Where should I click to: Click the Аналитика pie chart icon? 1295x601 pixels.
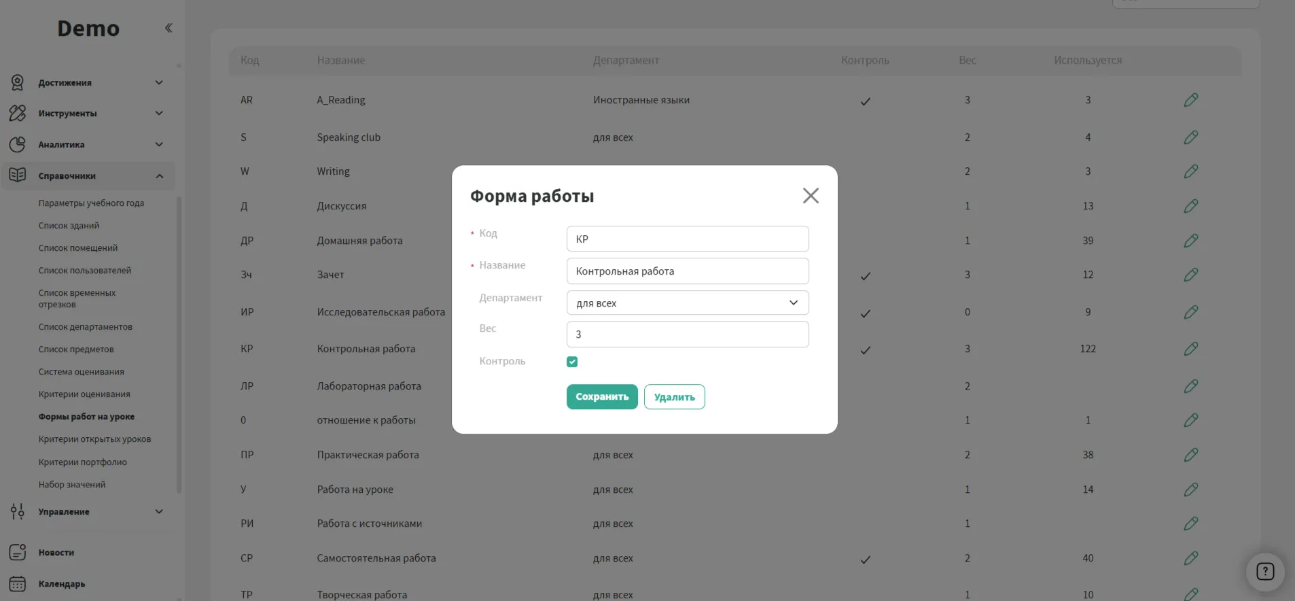click(x=18, y=144)
